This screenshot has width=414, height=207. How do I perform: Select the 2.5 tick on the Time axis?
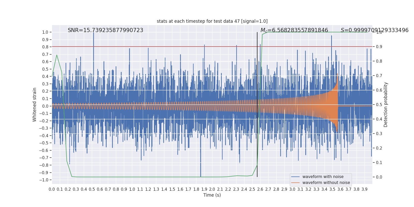point(252,189)
